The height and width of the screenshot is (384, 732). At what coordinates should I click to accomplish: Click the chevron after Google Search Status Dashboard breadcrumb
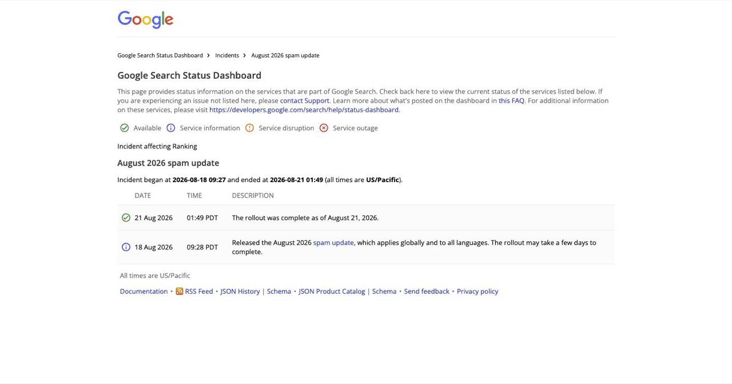coord(209,55)
